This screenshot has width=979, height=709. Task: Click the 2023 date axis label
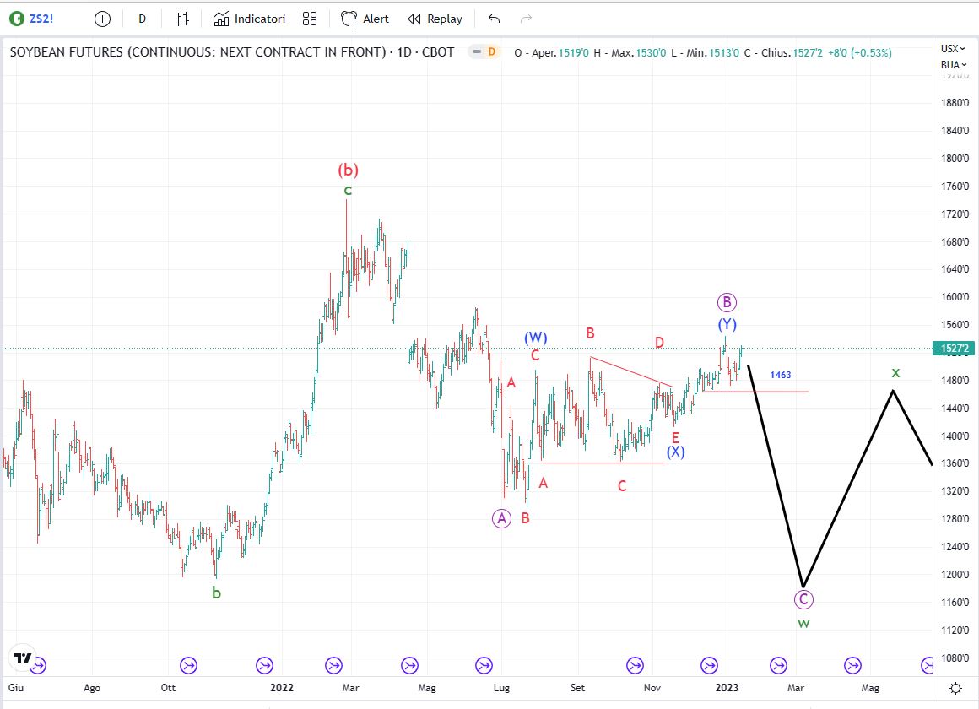point(727,688)
